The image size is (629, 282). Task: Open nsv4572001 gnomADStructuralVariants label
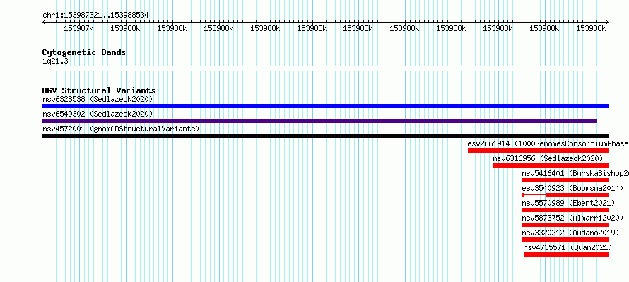[x=121, y=129]
